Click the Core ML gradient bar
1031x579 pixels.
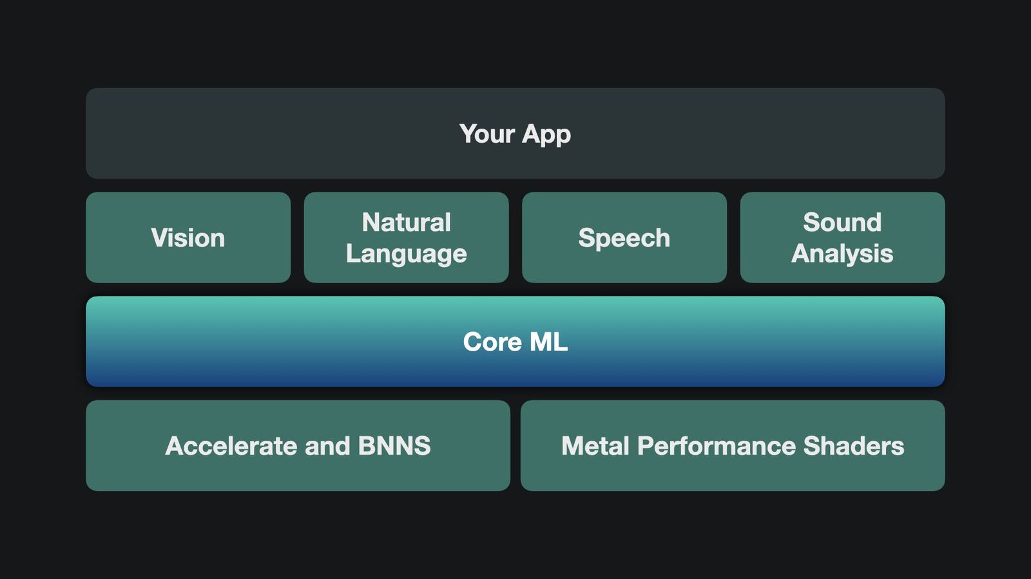[x=515, y=342]
